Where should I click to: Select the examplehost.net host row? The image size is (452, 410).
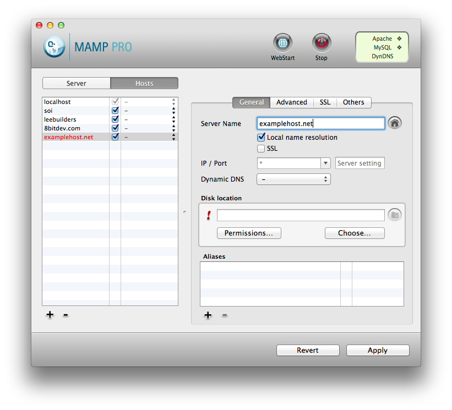tap(110, 137)
